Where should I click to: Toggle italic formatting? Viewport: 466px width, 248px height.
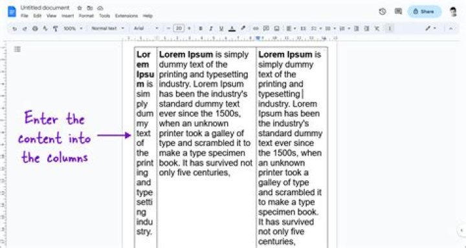211,28
